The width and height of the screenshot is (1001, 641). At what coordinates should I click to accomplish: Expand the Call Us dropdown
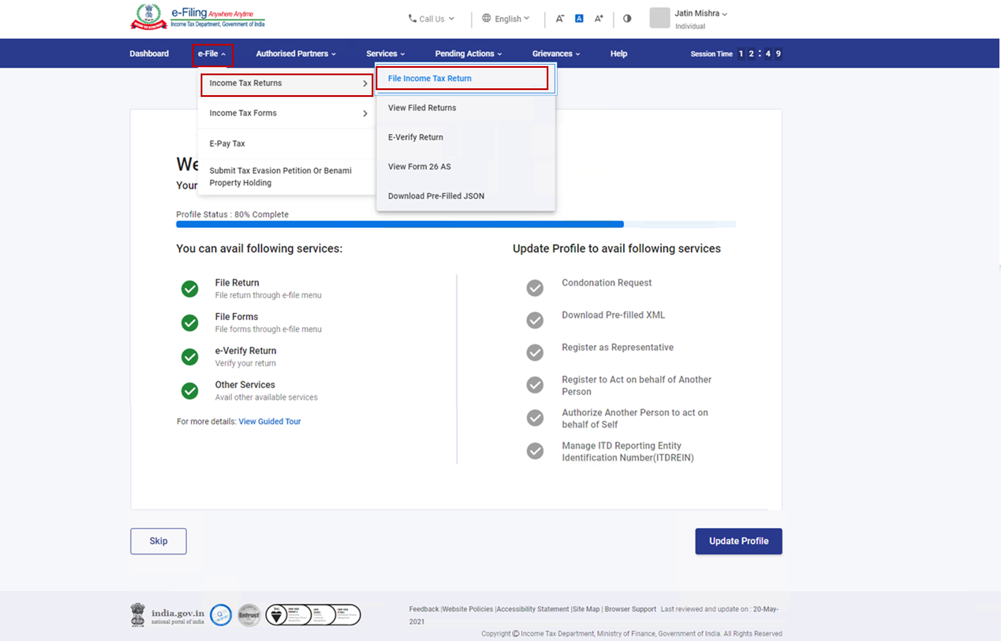[432, 19]
